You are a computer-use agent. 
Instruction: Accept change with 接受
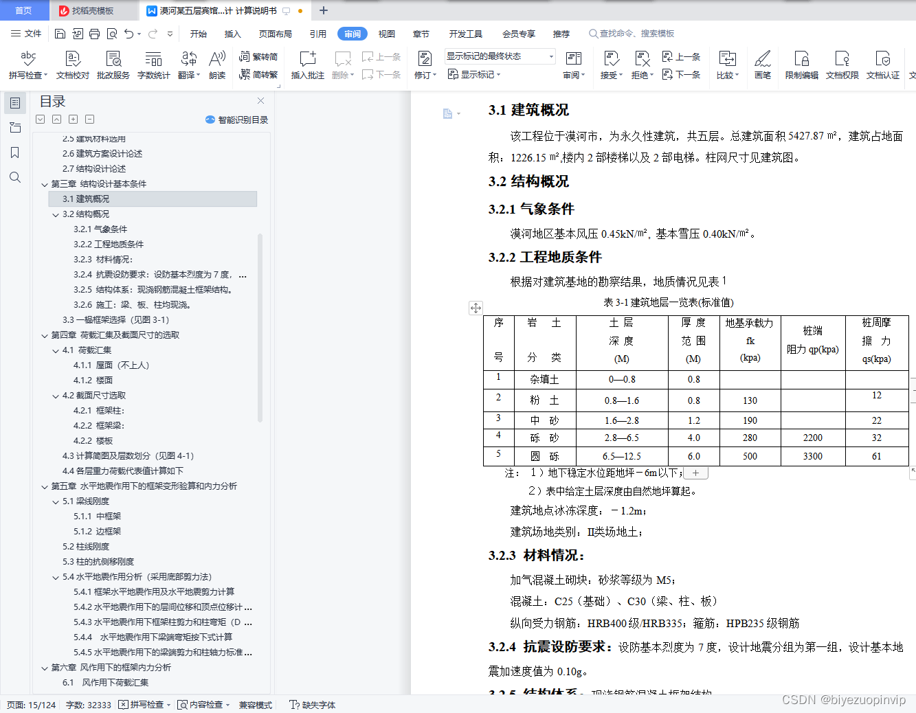[x=611, y=65]
